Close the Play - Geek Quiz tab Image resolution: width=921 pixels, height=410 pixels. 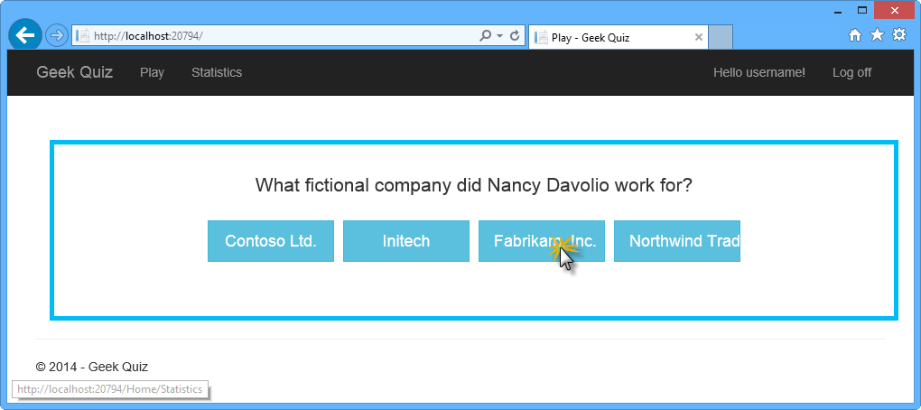click(698, 38)
